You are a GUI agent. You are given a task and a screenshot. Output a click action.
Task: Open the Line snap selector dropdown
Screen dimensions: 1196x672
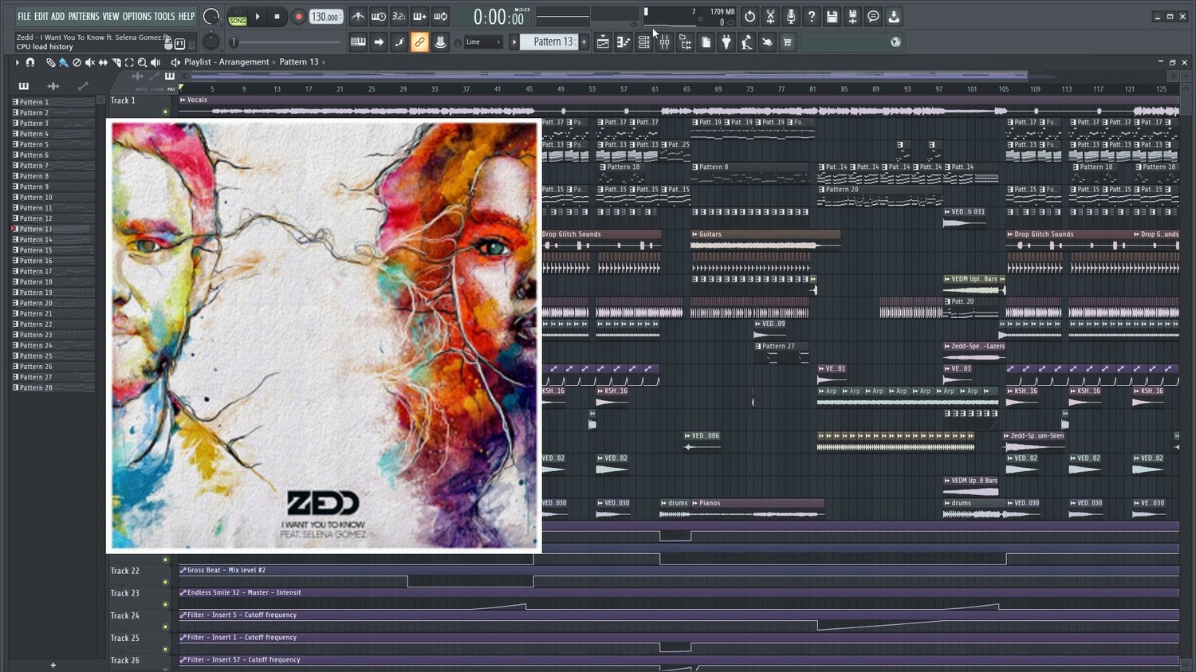482,42
